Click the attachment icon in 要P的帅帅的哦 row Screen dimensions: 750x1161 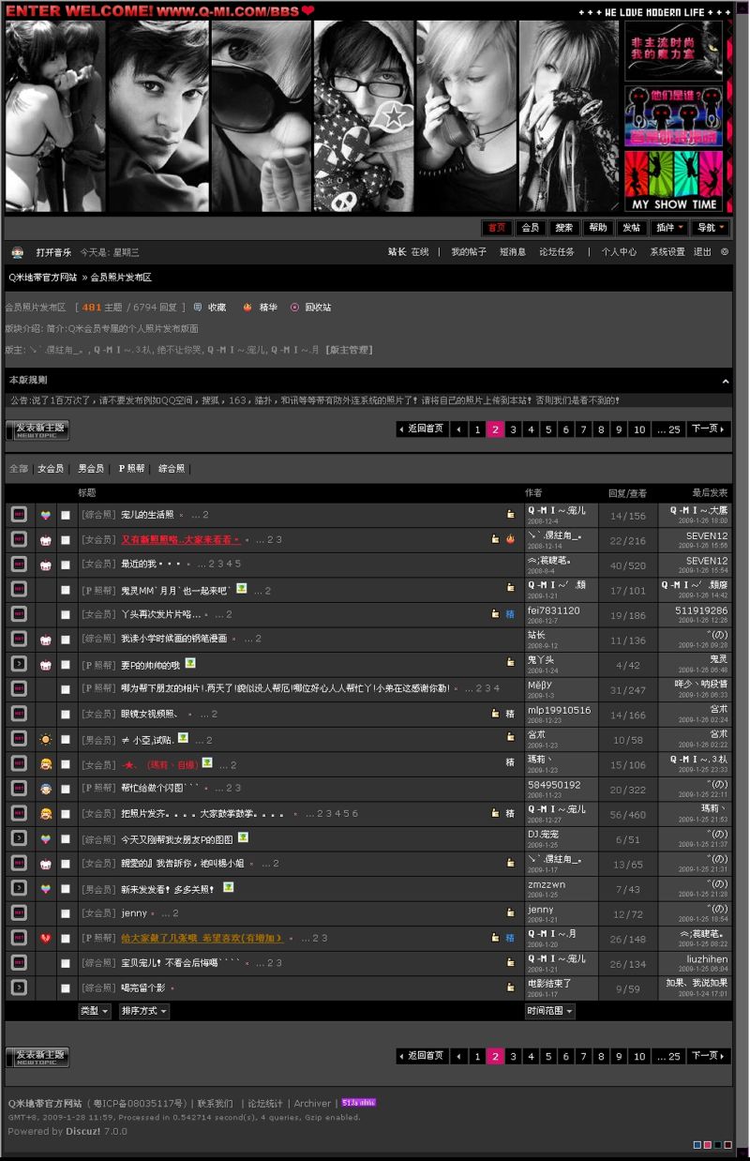coord(190,663)
